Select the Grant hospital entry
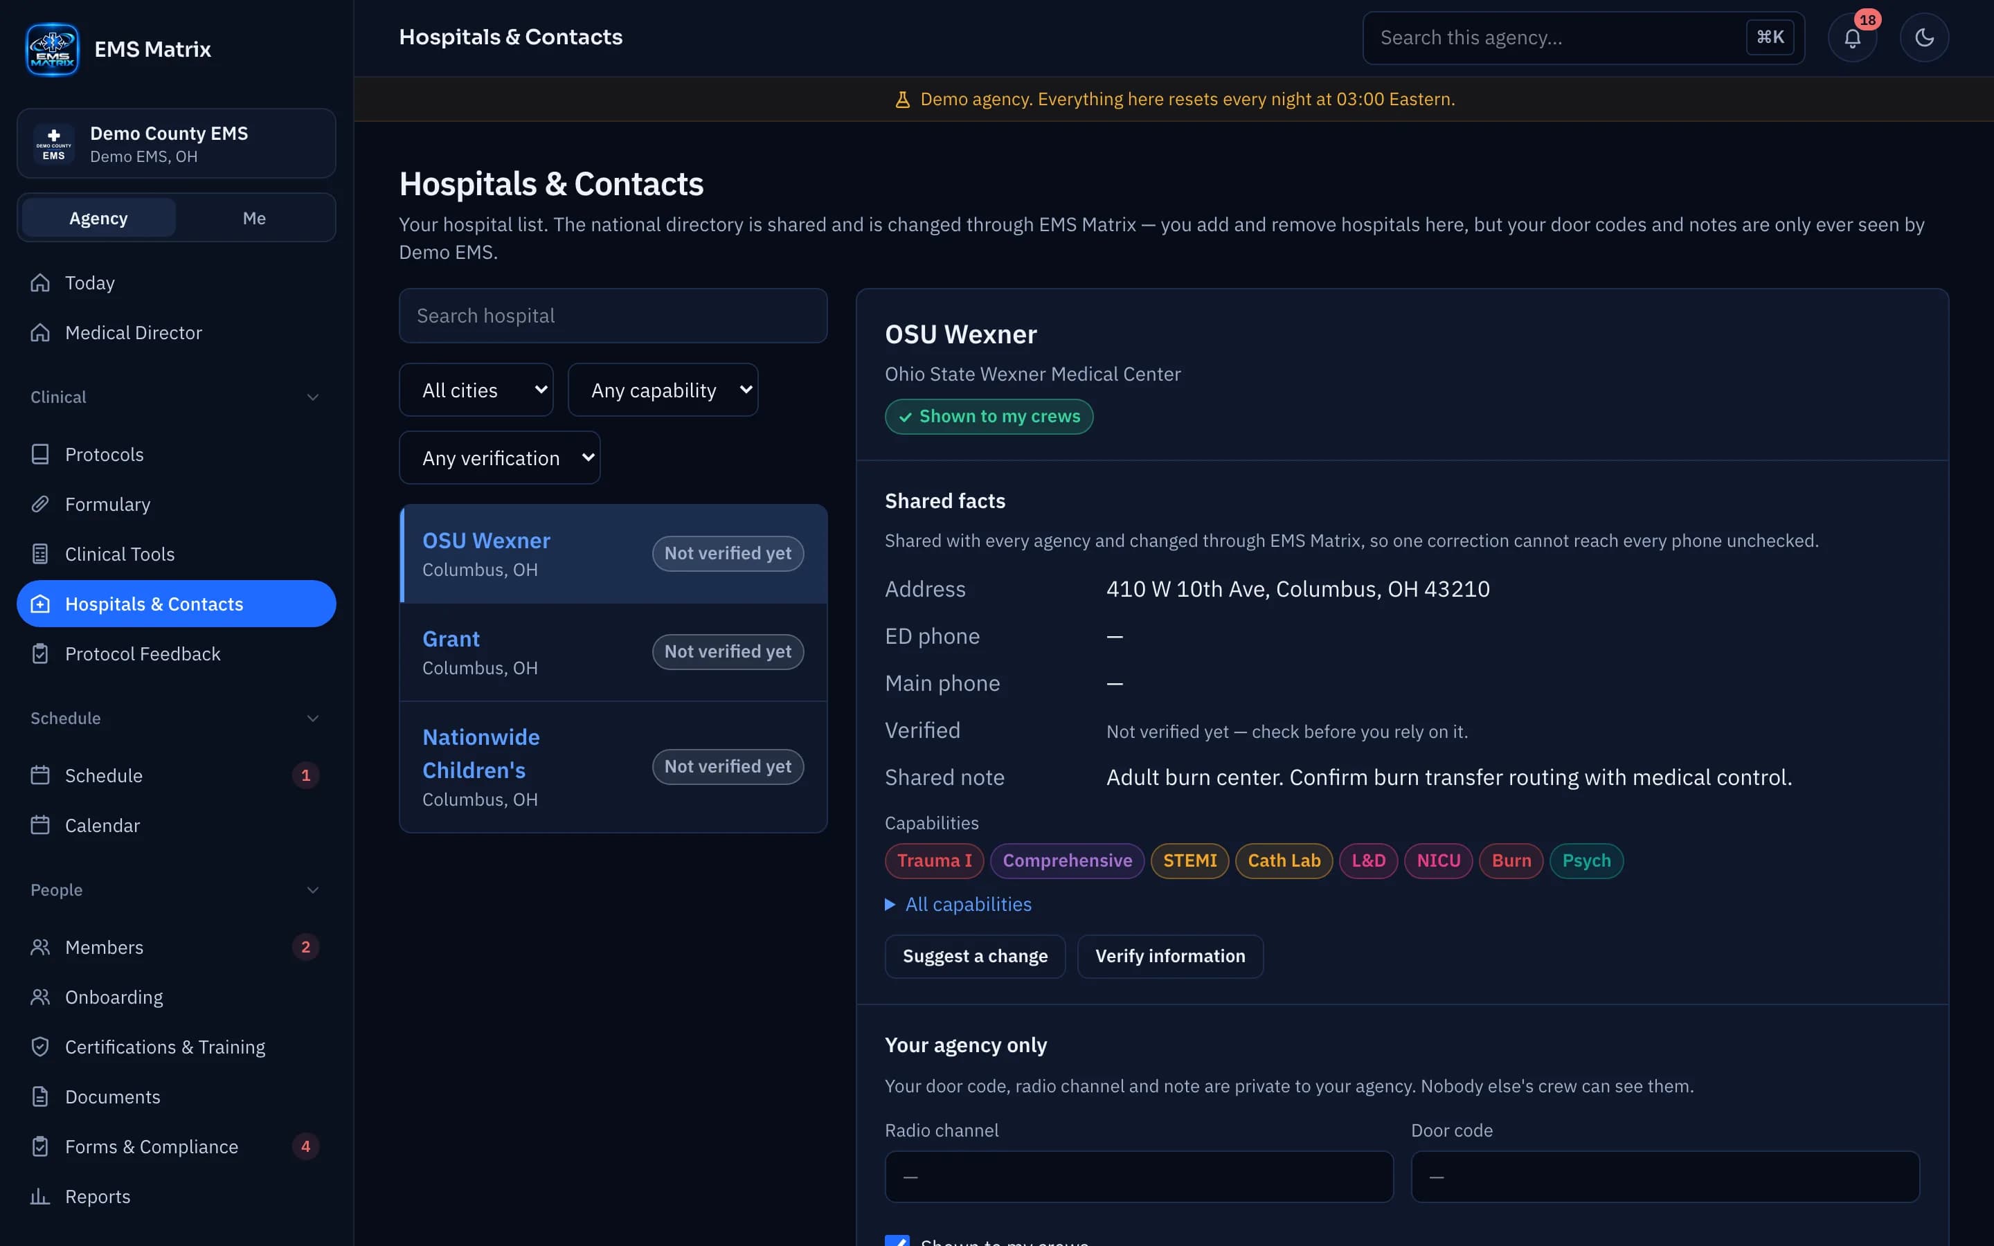Screen dimensions: 1994x1246 pos(613,652)
